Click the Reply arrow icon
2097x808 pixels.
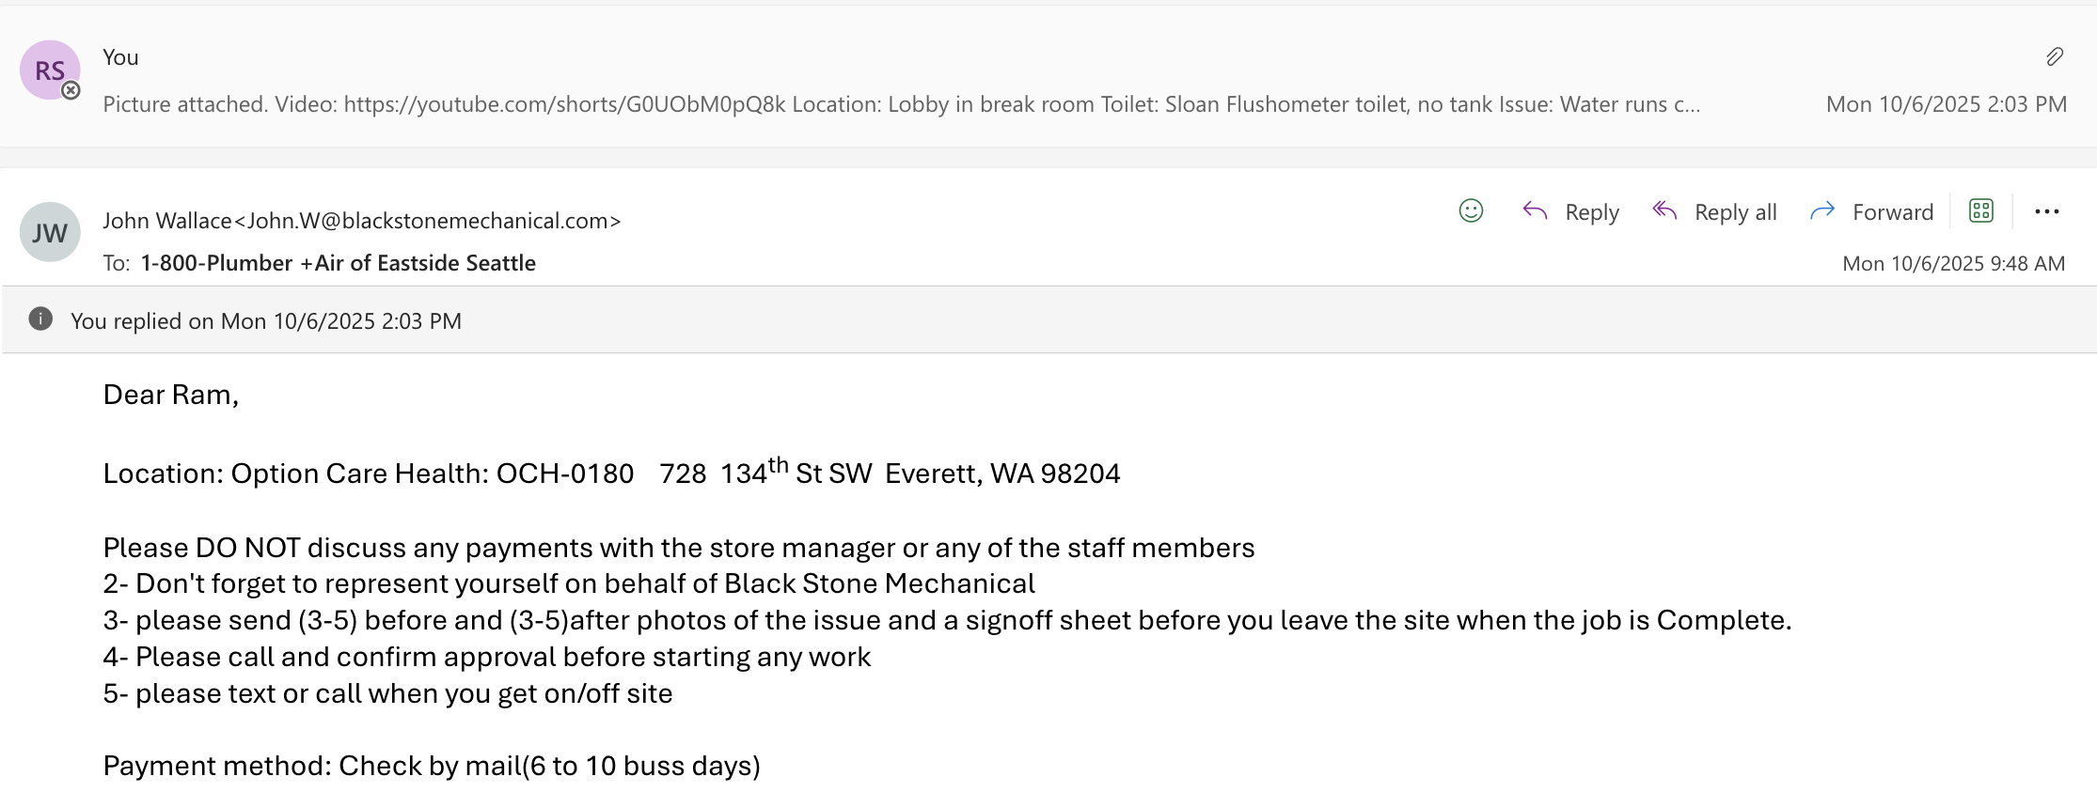[x=1535, y=211]
